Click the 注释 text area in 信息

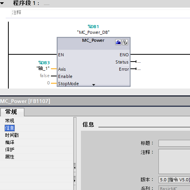174,161
